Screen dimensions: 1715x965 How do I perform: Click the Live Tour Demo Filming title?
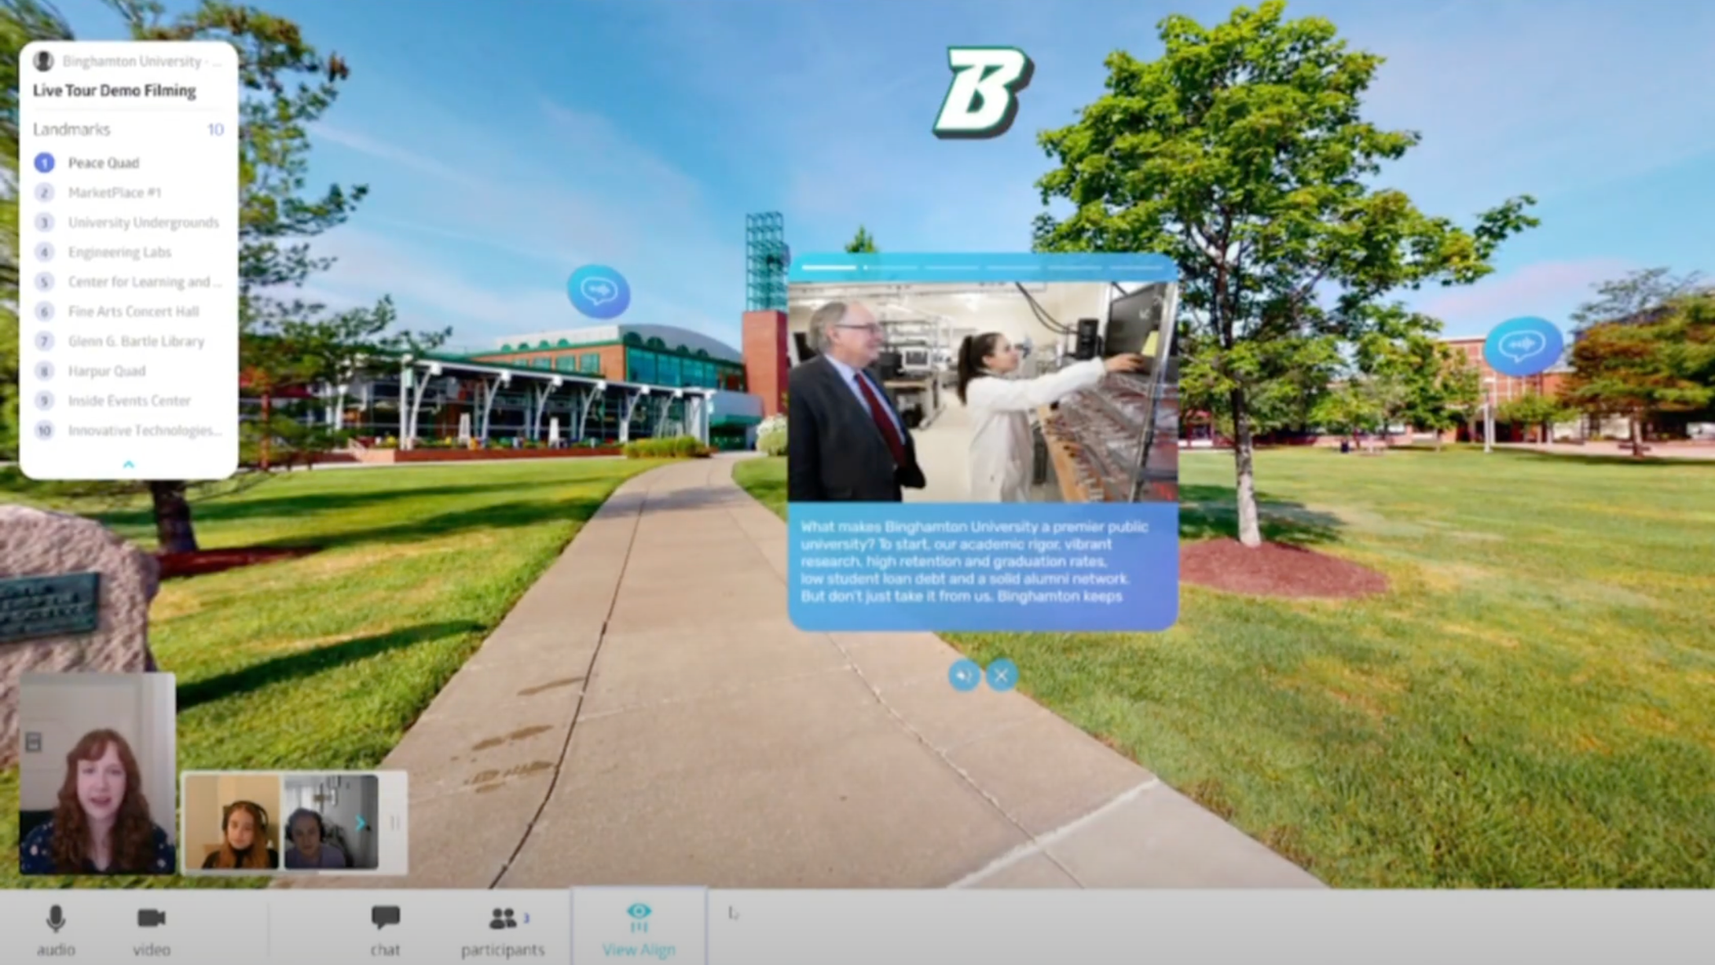pyautogui.click(x=115, y=90)
